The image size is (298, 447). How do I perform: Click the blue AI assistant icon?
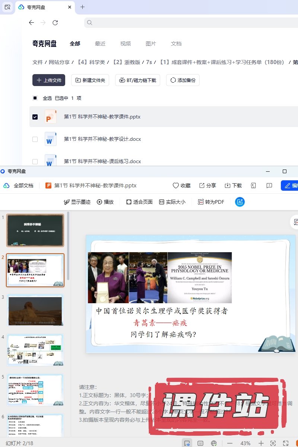tap(240, 202)
